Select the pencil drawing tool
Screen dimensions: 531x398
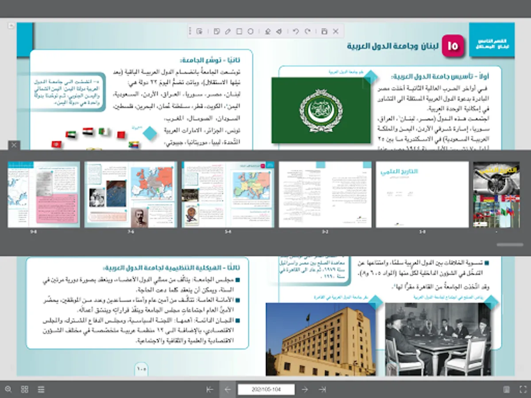tap(228, 31)
